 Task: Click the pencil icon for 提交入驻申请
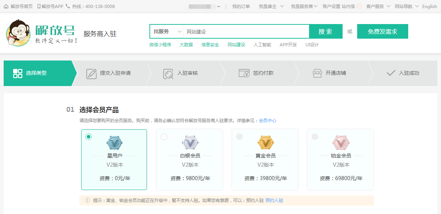click(91, 73)
